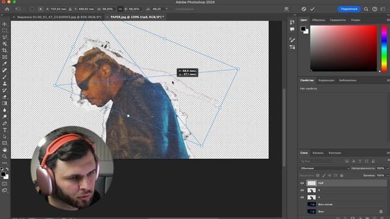Show the 'Фон' layer

tap(302, 212)
